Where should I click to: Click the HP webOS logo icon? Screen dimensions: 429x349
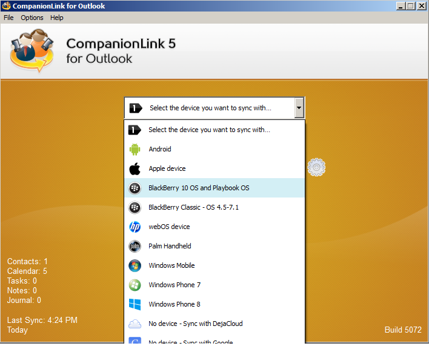click(135, 227)
